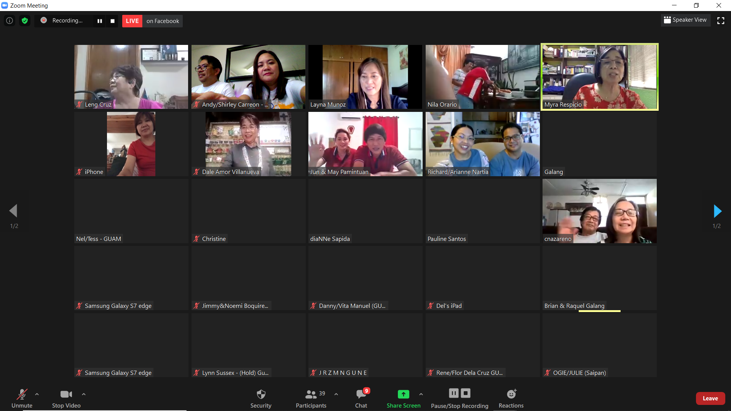
Task: Click the LIVE on Facebook indicator
Action: click(x=152, y=21)
